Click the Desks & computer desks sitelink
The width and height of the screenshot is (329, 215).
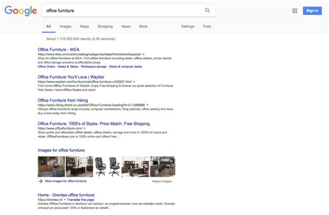pyautogui.click(x=126, y=66)
